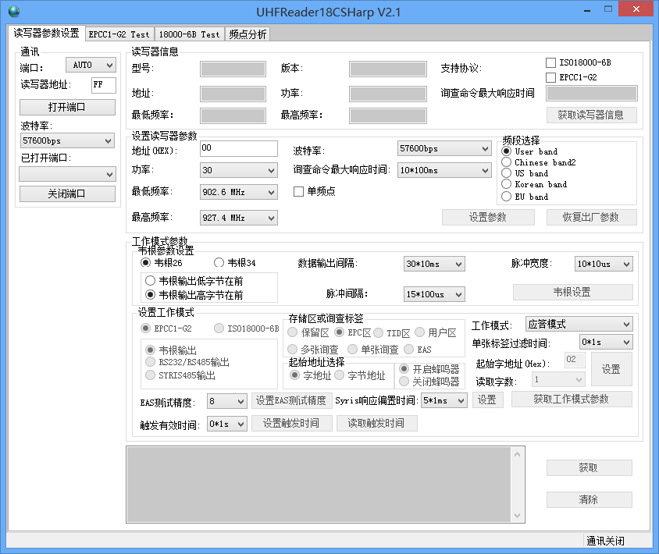Open the 功率 dropdown showing 30
The height and width of the screenshot is (554, 659).
[239, 170]
